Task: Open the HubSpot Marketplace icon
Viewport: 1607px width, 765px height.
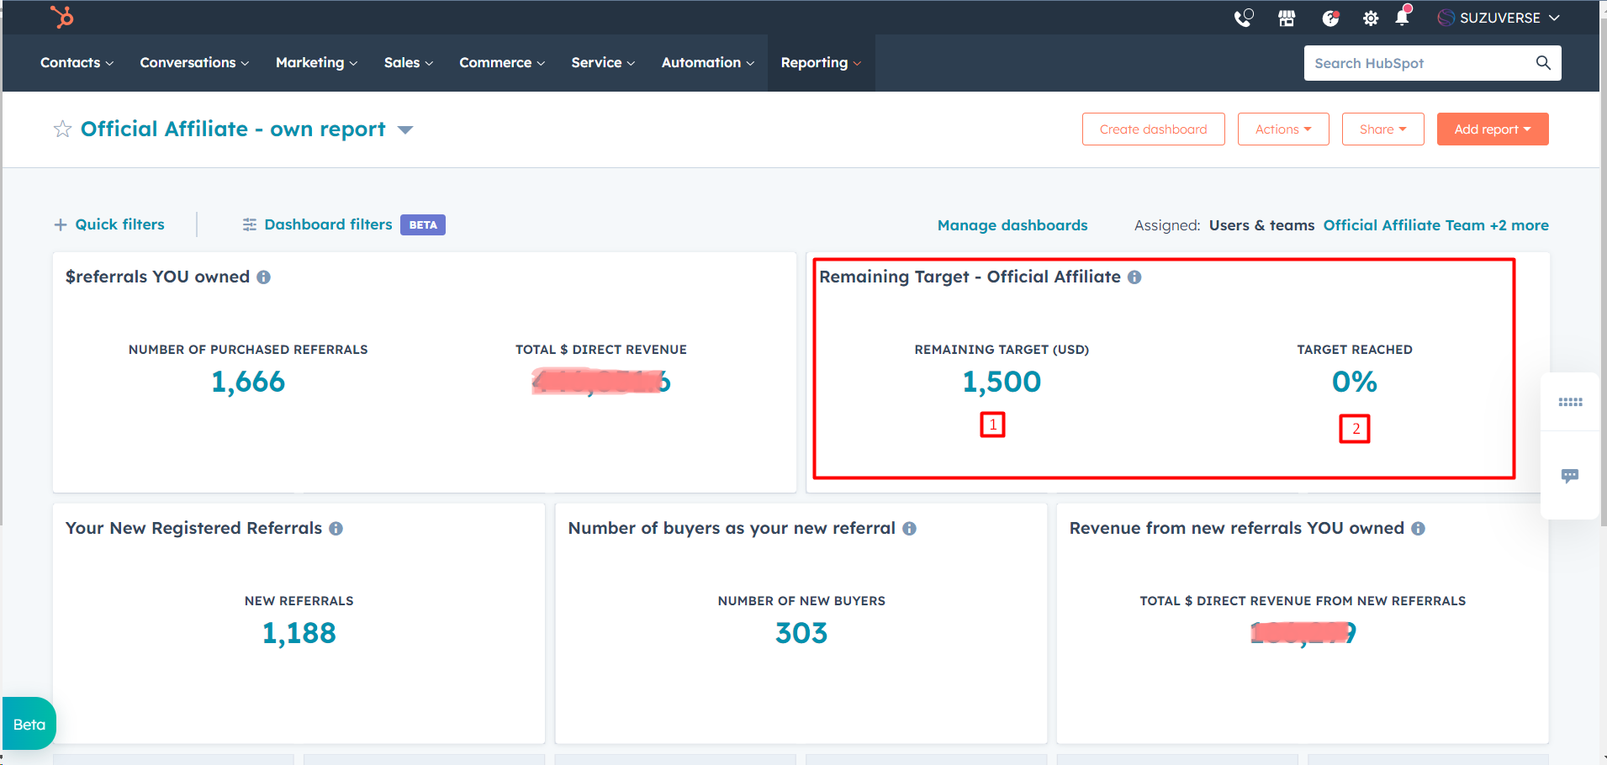Action: click(1287, 18)
